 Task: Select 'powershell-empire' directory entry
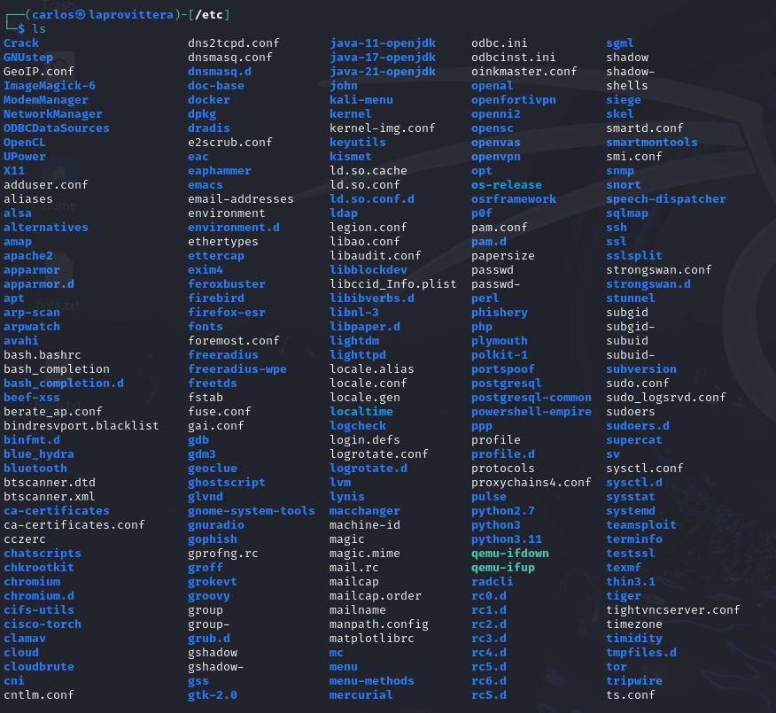click(531, 411)
